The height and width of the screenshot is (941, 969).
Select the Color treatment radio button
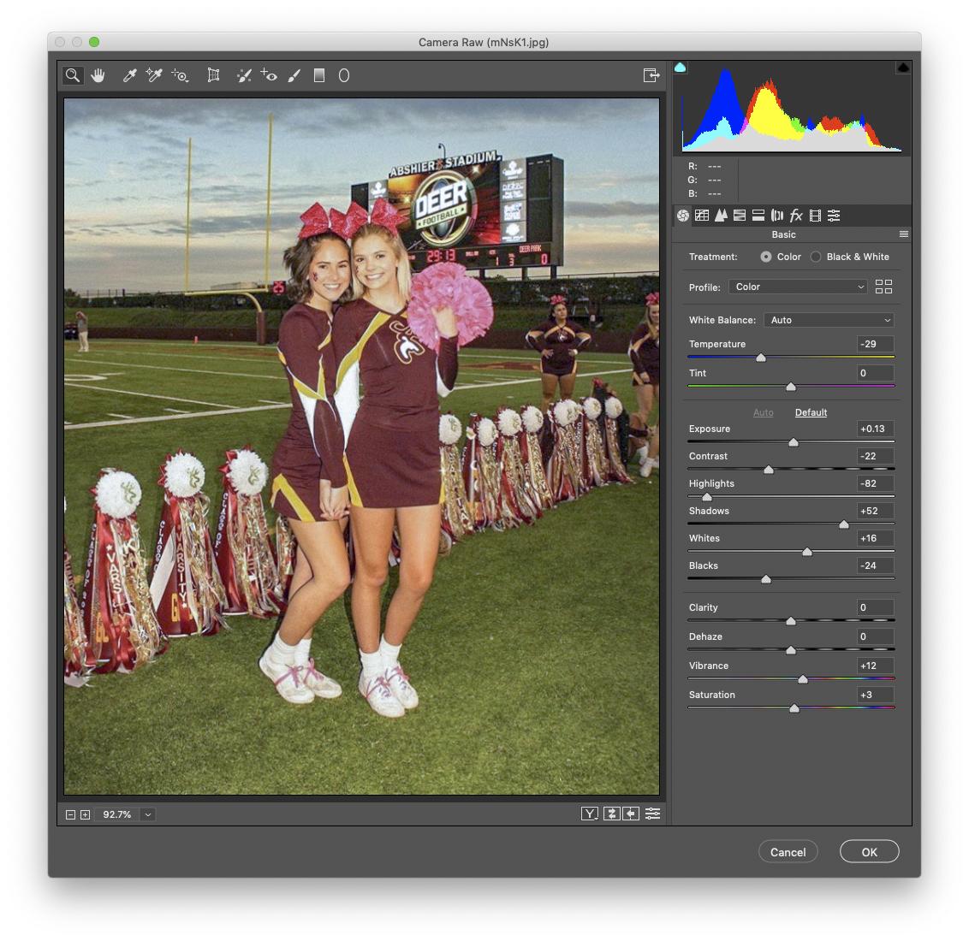(765, 257)
